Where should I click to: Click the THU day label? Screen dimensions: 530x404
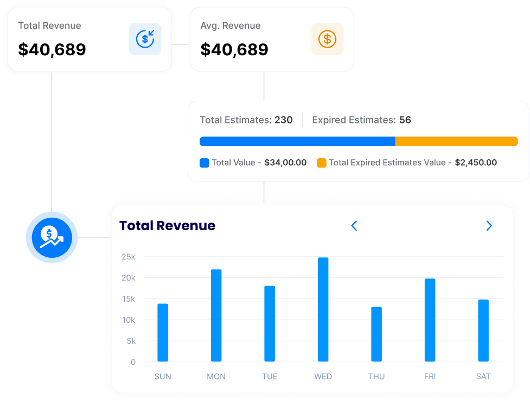(x=376, y=376)
